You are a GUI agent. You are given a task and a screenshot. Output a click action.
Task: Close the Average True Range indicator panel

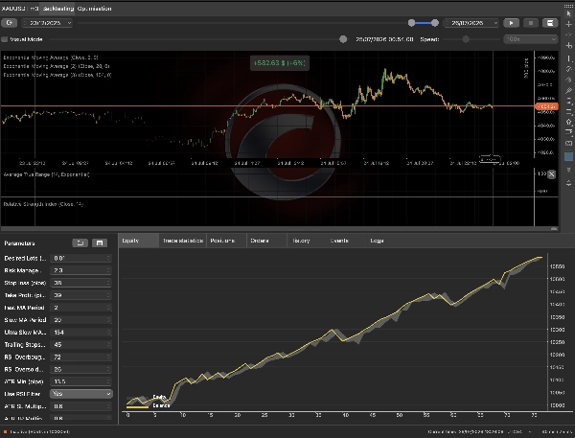click(551, 174)
